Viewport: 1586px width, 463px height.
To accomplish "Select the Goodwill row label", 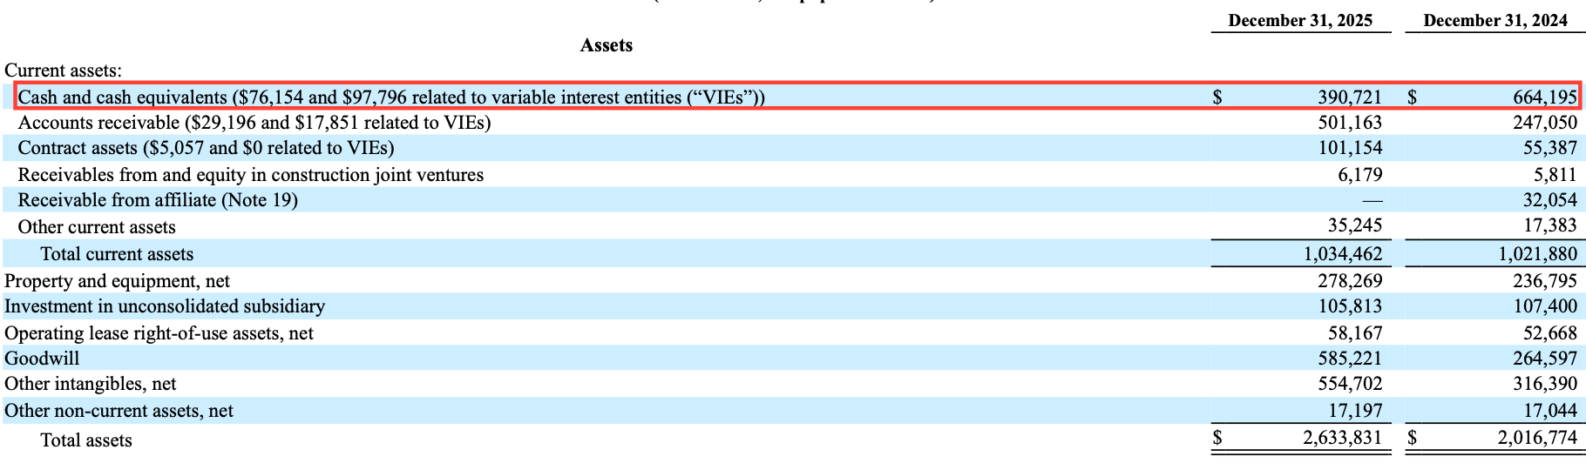I will tap(42, 359).
